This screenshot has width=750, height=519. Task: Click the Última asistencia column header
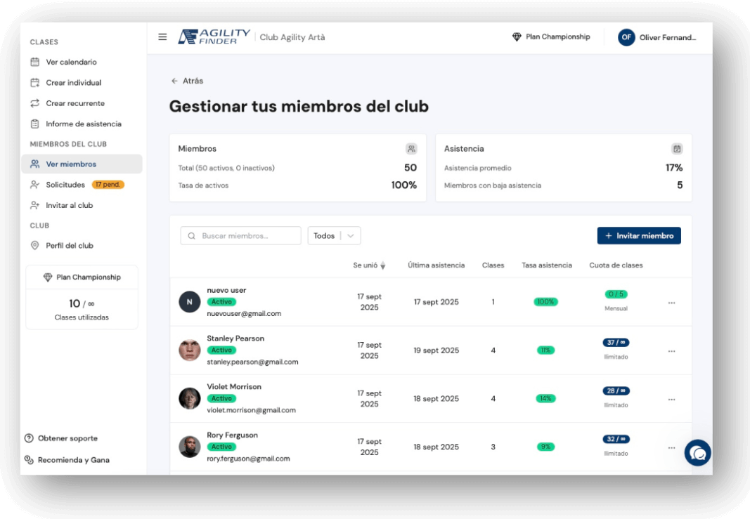pos(437,265)
